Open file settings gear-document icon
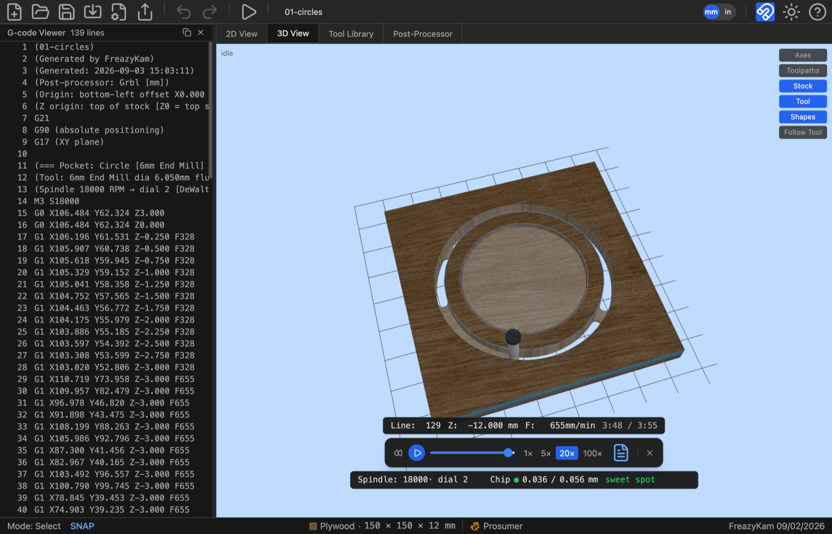Screen dimensions: 832x534 [119, 11]
